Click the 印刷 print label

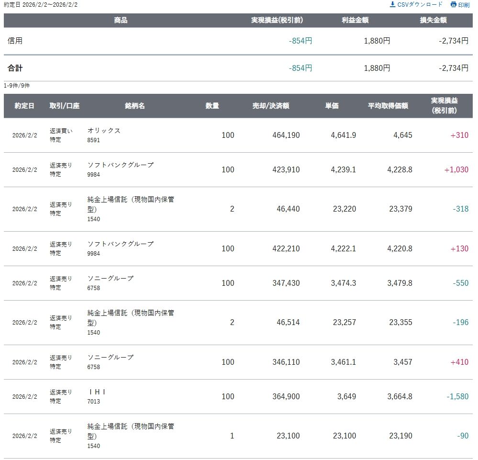(x=464, y=5)
